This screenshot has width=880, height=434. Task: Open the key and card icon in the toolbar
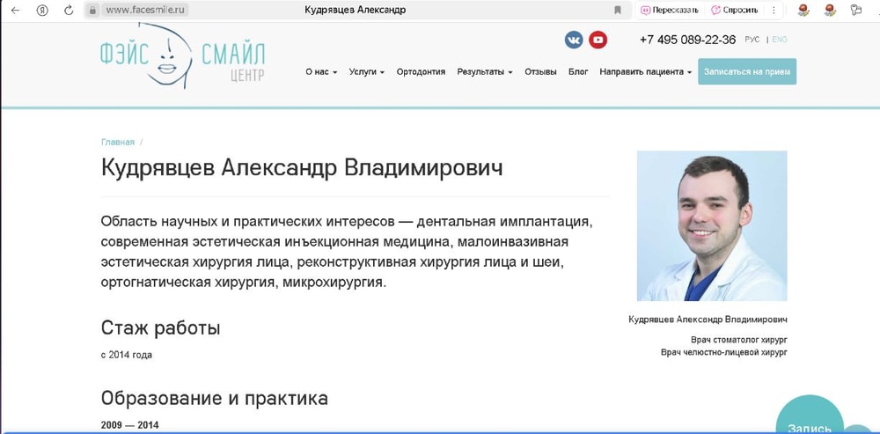856,10
